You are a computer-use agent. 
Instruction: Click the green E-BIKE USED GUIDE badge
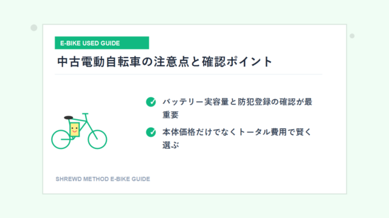[102, 43]
